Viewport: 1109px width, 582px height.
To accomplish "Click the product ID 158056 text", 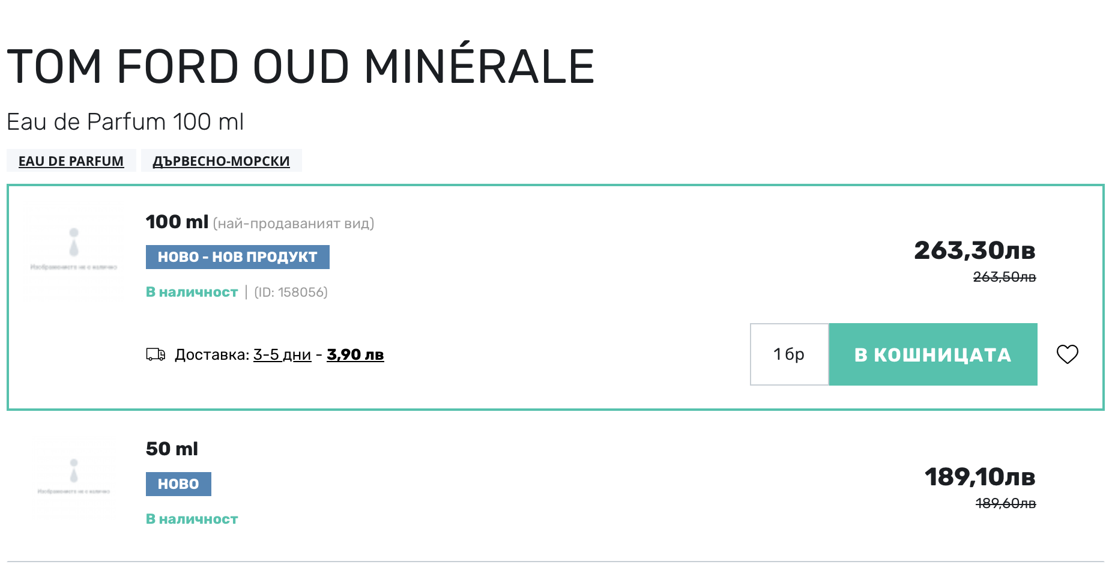I will [291, 293].
